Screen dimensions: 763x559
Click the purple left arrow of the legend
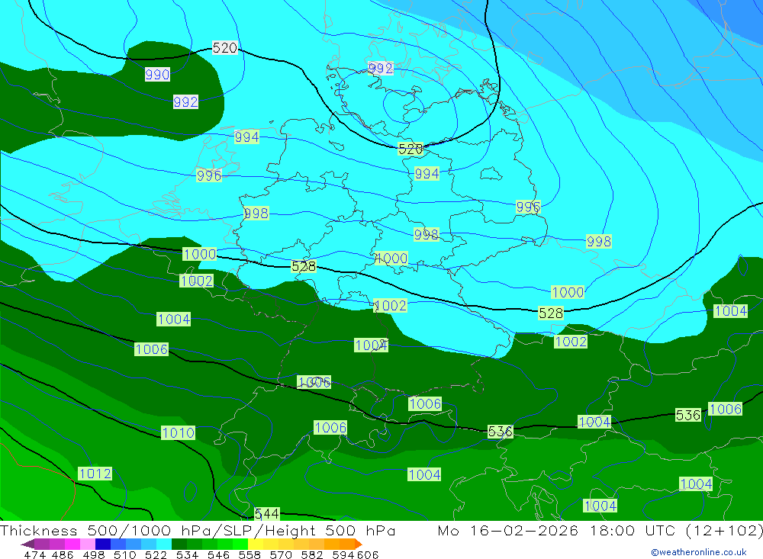tap(27, 544)
